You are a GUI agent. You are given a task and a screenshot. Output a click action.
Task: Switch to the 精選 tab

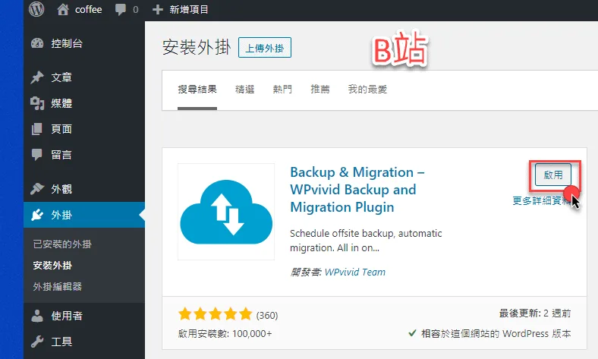[x=245, y=90]
